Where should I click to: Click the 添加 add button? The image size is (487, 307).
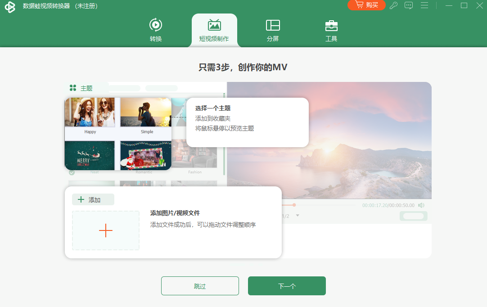(93, 199)
